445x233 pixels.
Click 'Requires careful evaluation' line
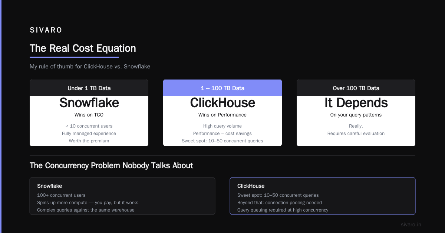point(356,134)
